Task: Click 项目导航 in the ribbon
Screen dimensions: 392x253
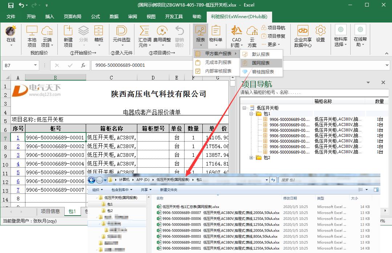Action: coord(273,28)
